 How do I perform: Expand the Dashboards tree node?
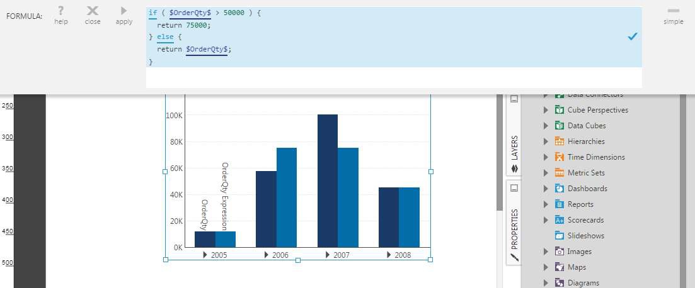pos(546,189)
